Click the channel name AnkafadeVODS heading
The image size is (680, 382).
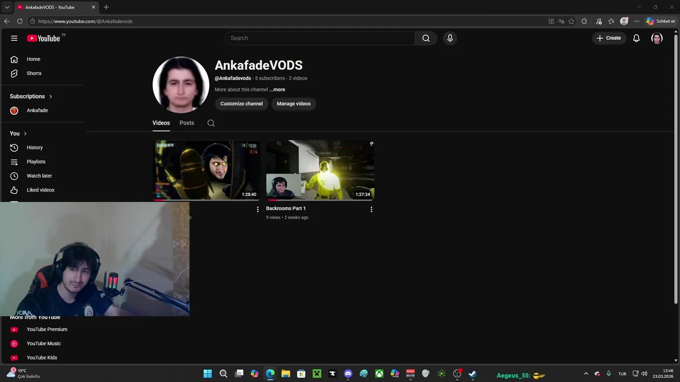(259, 65)
